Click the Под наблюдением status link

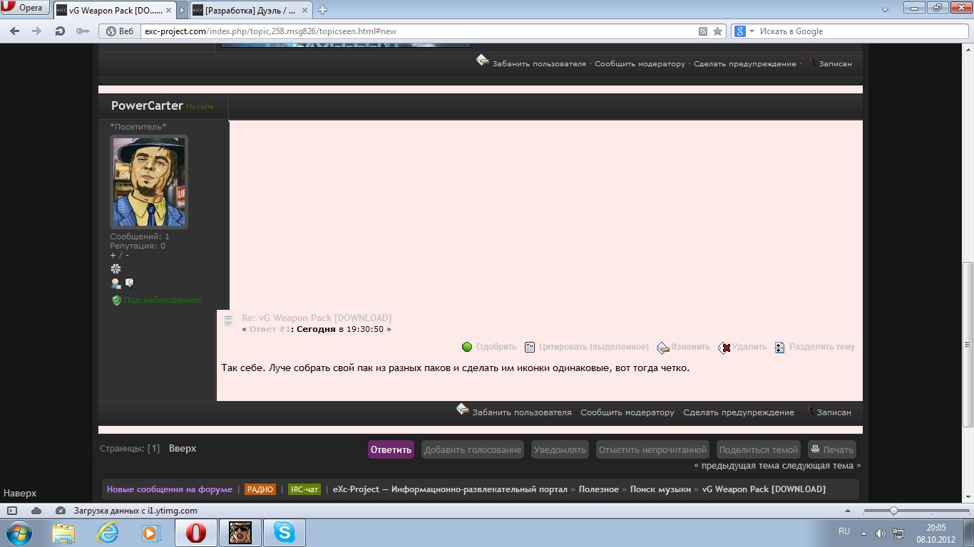[x=163, y=300]
